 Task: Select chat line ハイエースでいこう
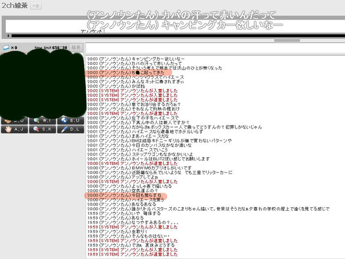(x=128, y=150)
